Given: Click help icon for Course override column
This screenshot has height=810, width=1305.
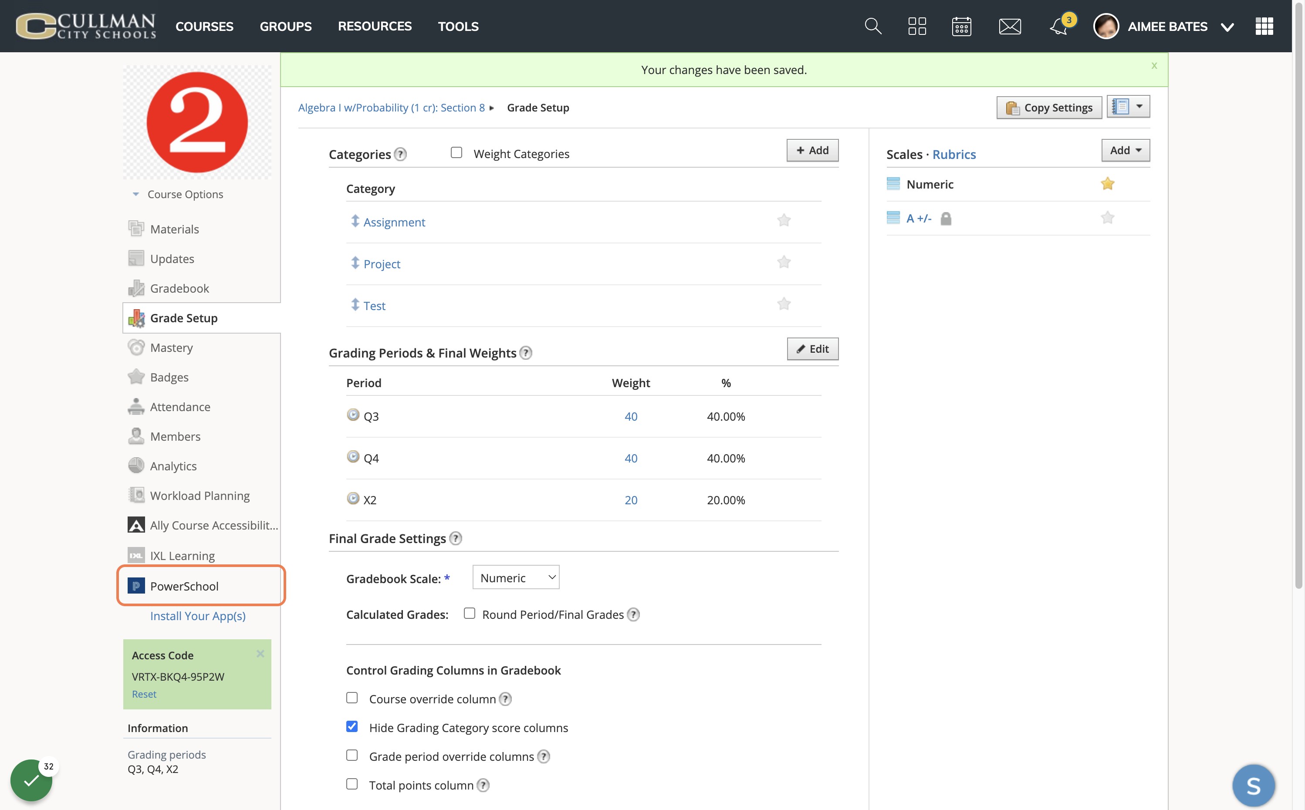Looking at the screenshot, I should 505,699.
